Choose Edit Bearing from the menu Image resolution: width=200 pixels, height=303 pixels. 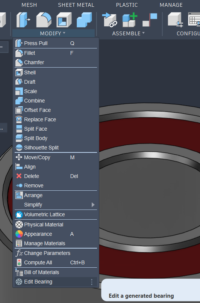[56, 282]
